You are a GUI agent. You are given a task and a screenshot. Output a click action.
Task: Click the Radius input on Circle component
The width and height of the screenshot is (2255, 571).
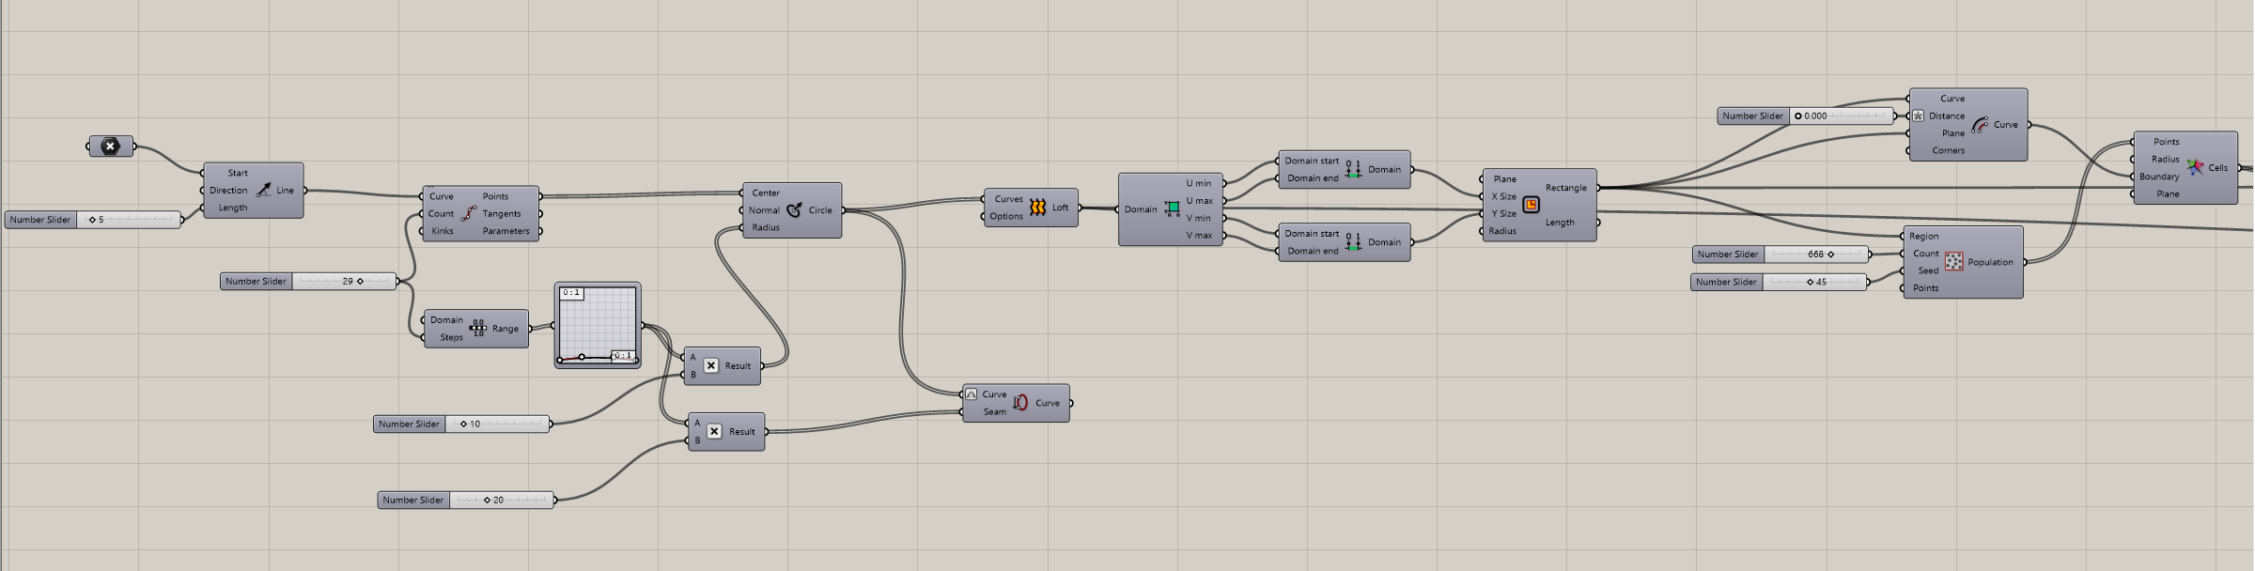[x=765, y=228]
